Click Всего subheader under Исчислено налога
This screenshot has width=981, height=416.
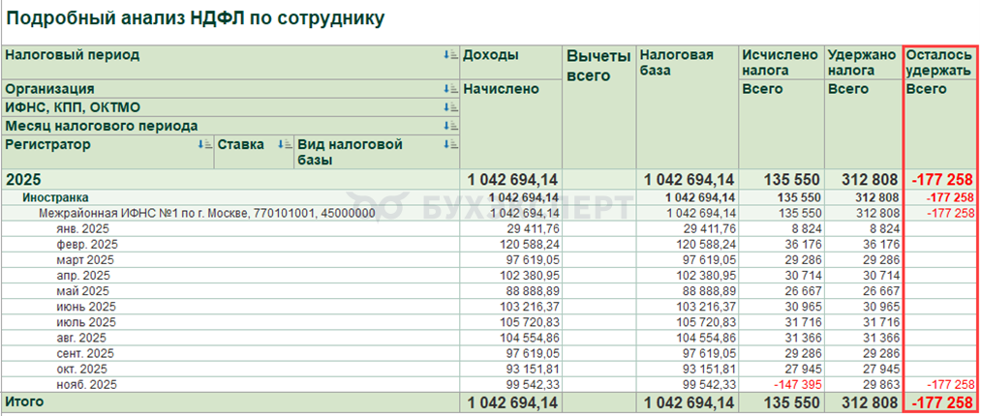point(782,124)
